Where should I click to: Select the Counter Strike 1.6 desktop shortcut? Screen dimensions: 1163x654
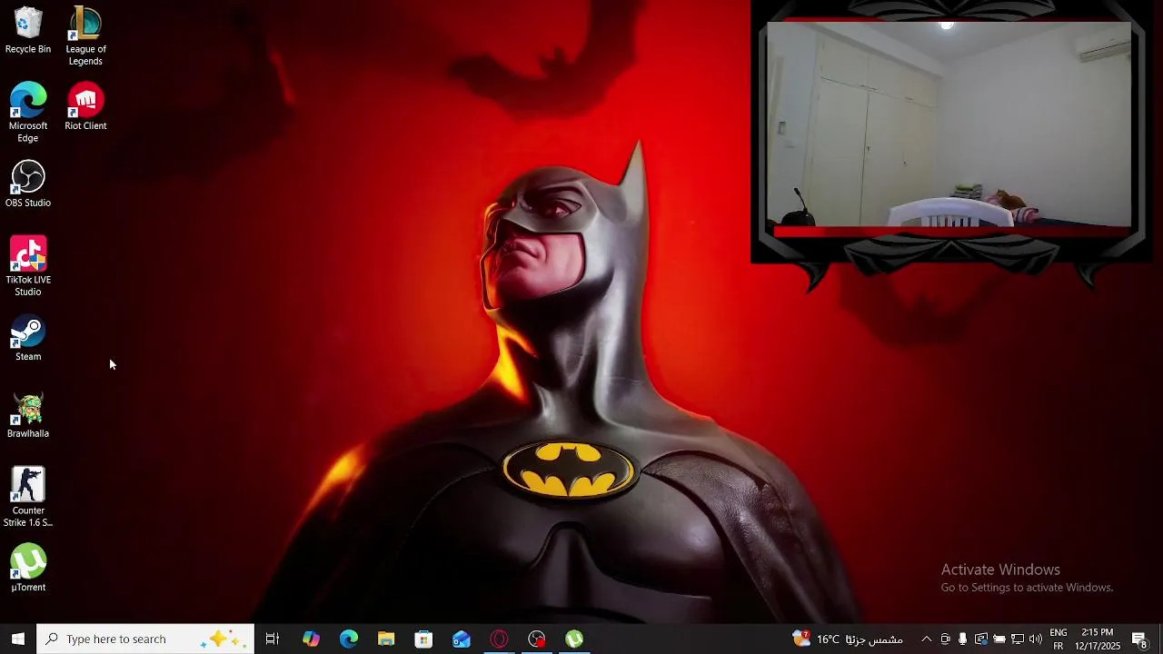point(28,498)
